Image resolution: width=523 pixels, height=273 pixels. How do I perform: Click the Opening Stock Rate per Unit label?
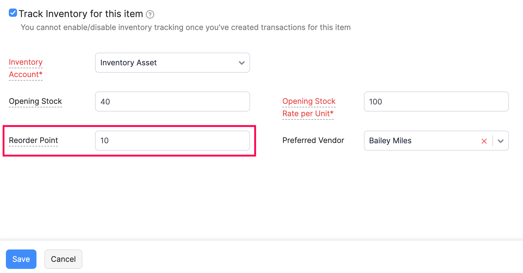coord(309,107)
